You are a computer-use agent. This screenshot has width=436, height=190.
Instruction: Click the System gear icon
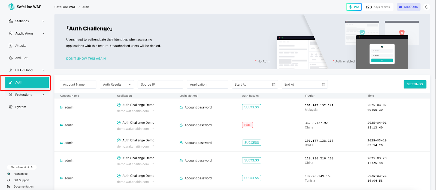[x=11, y=107]
